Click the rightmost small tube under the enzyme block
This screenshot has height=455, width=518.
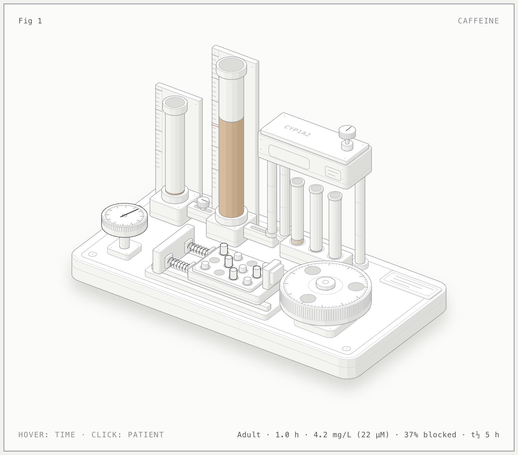pyautogui.click(x=335, y=226)
